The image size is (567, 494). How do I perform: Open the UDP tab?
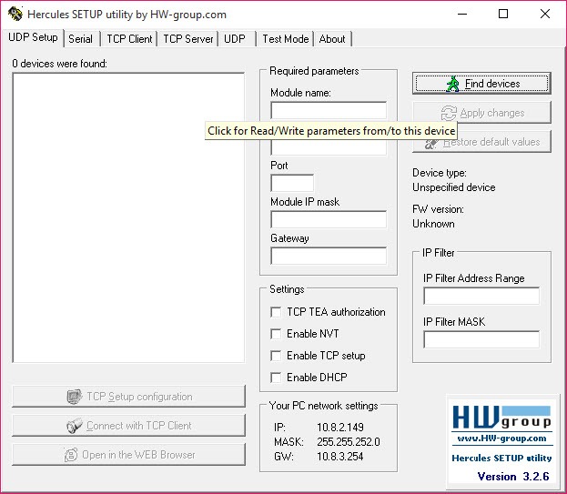[235, 39]
